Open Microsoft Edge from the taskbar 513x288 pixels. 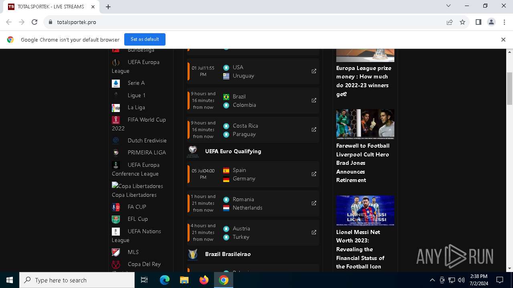click(x=165, y=280)
